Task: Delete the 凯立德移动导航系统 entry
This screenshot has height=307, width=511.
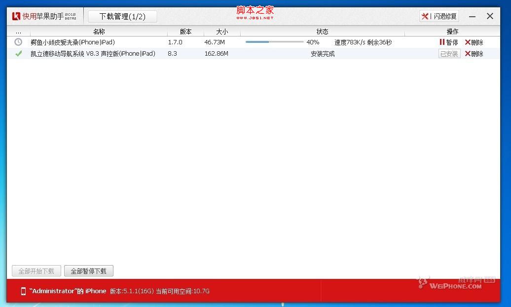Action: pyautogui.click(x=474, y=54)
